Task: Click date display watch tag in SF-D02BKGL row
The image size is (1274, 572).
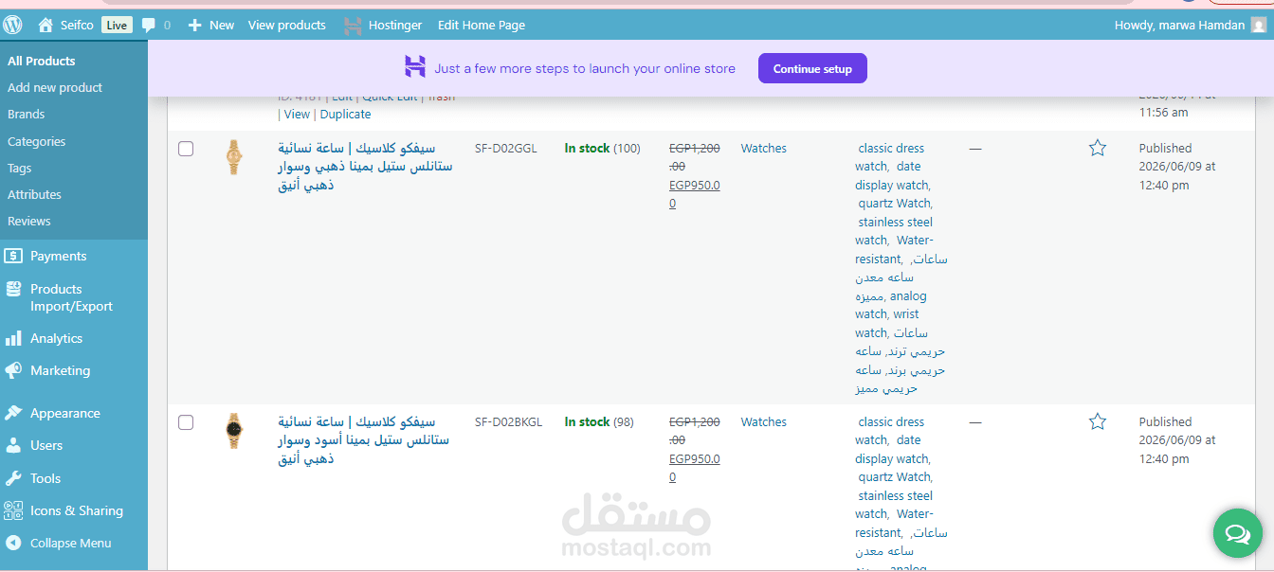Action: click(892, 449)
